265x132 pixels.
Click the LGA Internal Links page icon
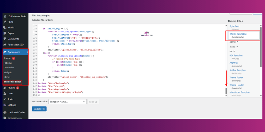click(x=5, y=16)
